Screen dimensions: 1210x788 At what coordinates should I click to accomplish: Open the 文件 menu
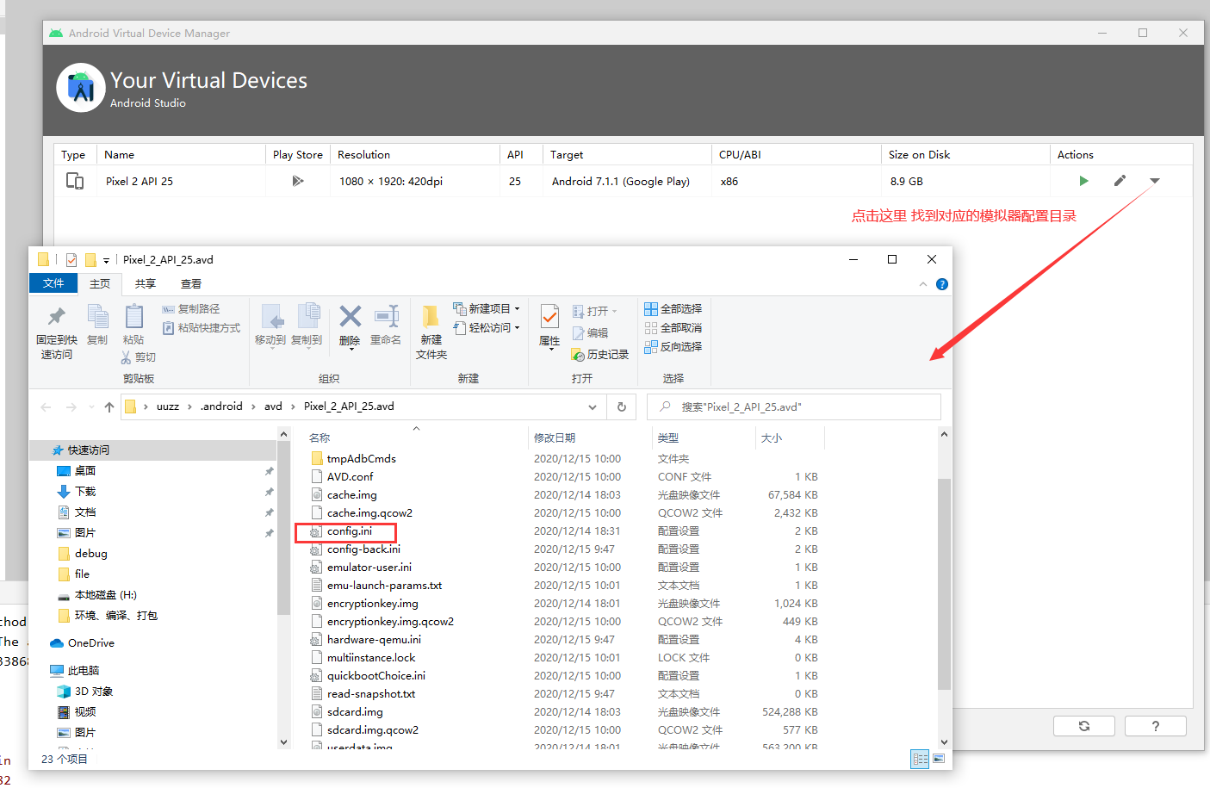(x=53, y=283)
